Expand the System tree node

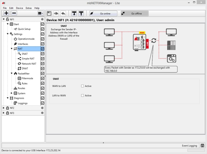12,93
